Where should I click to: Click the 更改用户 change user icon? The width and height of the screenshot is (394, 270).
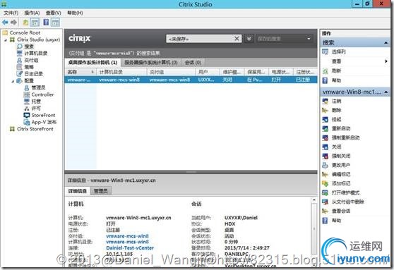coord(325,165)
